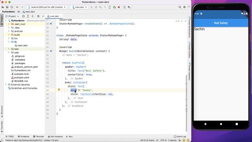
Task: Open the Problems tool window tab
Action: pos(24,136)
